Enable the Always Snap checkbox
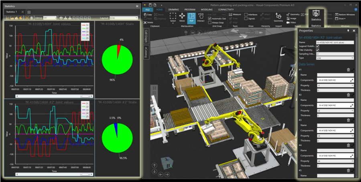 tap(210, 22)
